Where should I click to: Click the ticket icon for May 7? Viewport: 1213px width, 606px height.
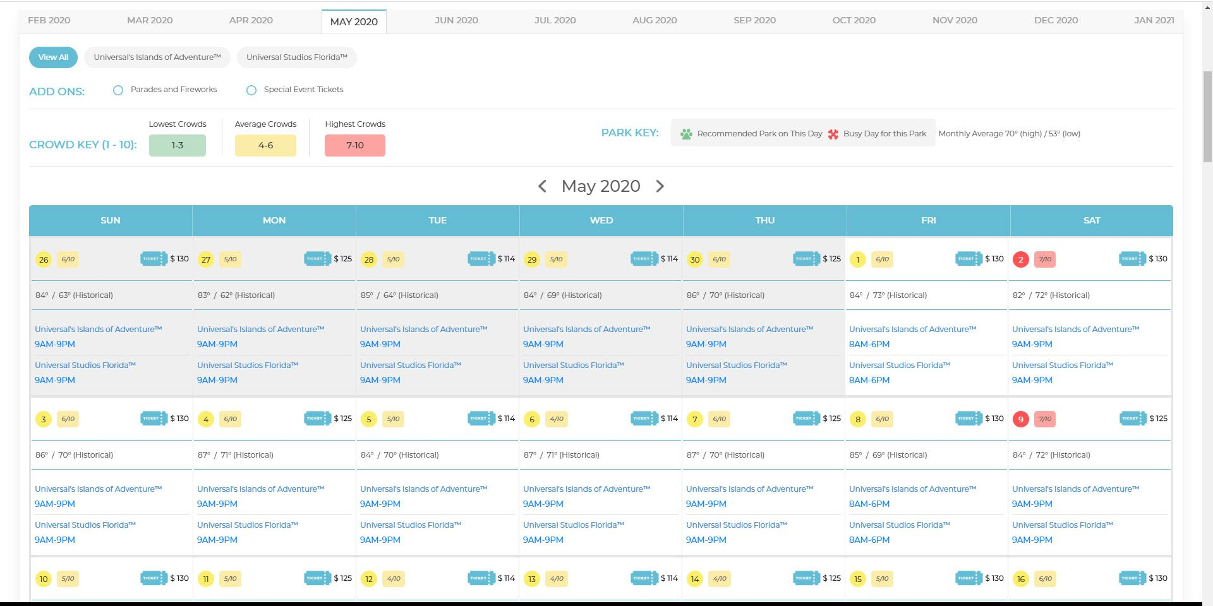pos(806,419)
